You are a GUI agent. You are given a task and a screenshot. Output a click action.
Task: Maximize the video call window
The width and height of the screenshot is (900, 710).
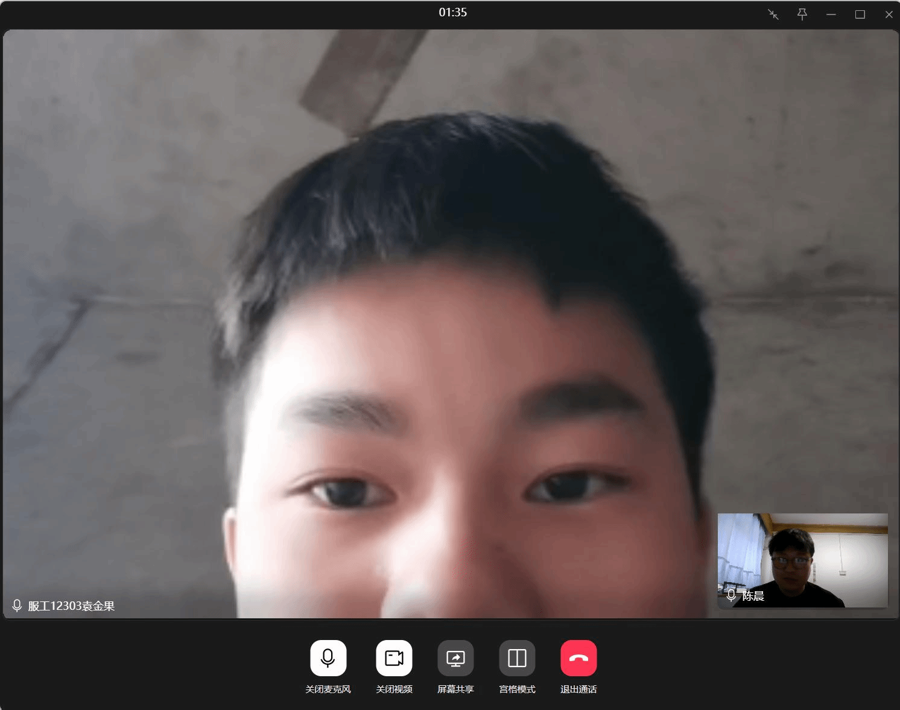(x=860, y=14)
